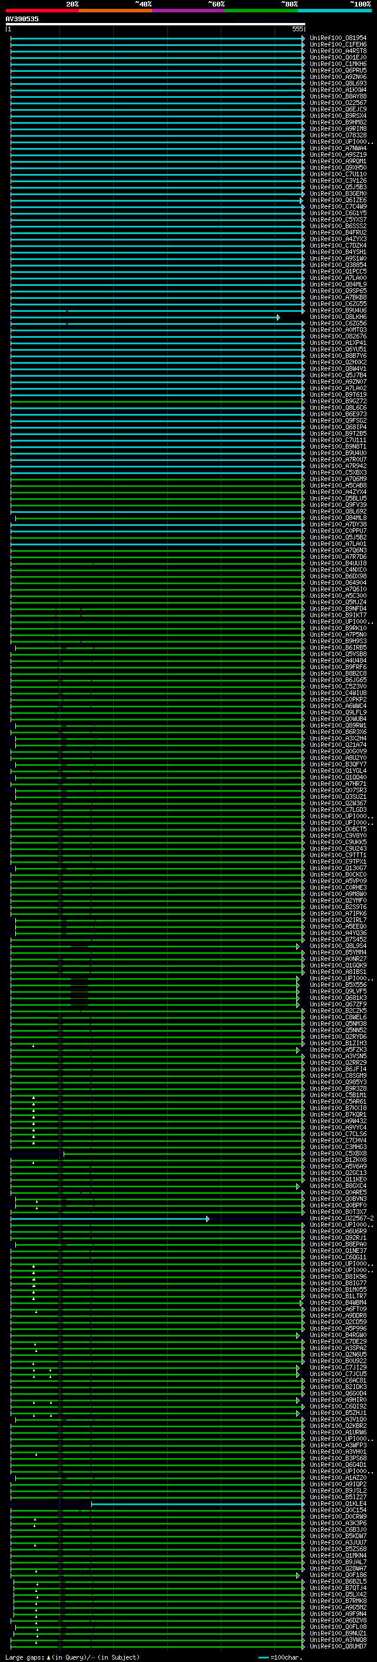This screenshot has width=377, height=1662.
Task: Select hit label UniRef100_D0BCT5
Action: (338, 829)
